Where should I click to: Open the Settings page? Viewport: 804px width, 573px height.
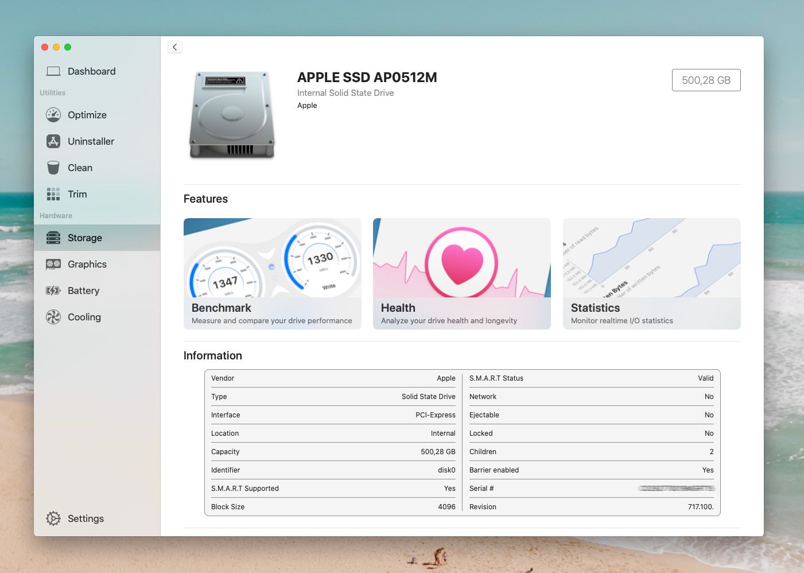click(97, 518)
